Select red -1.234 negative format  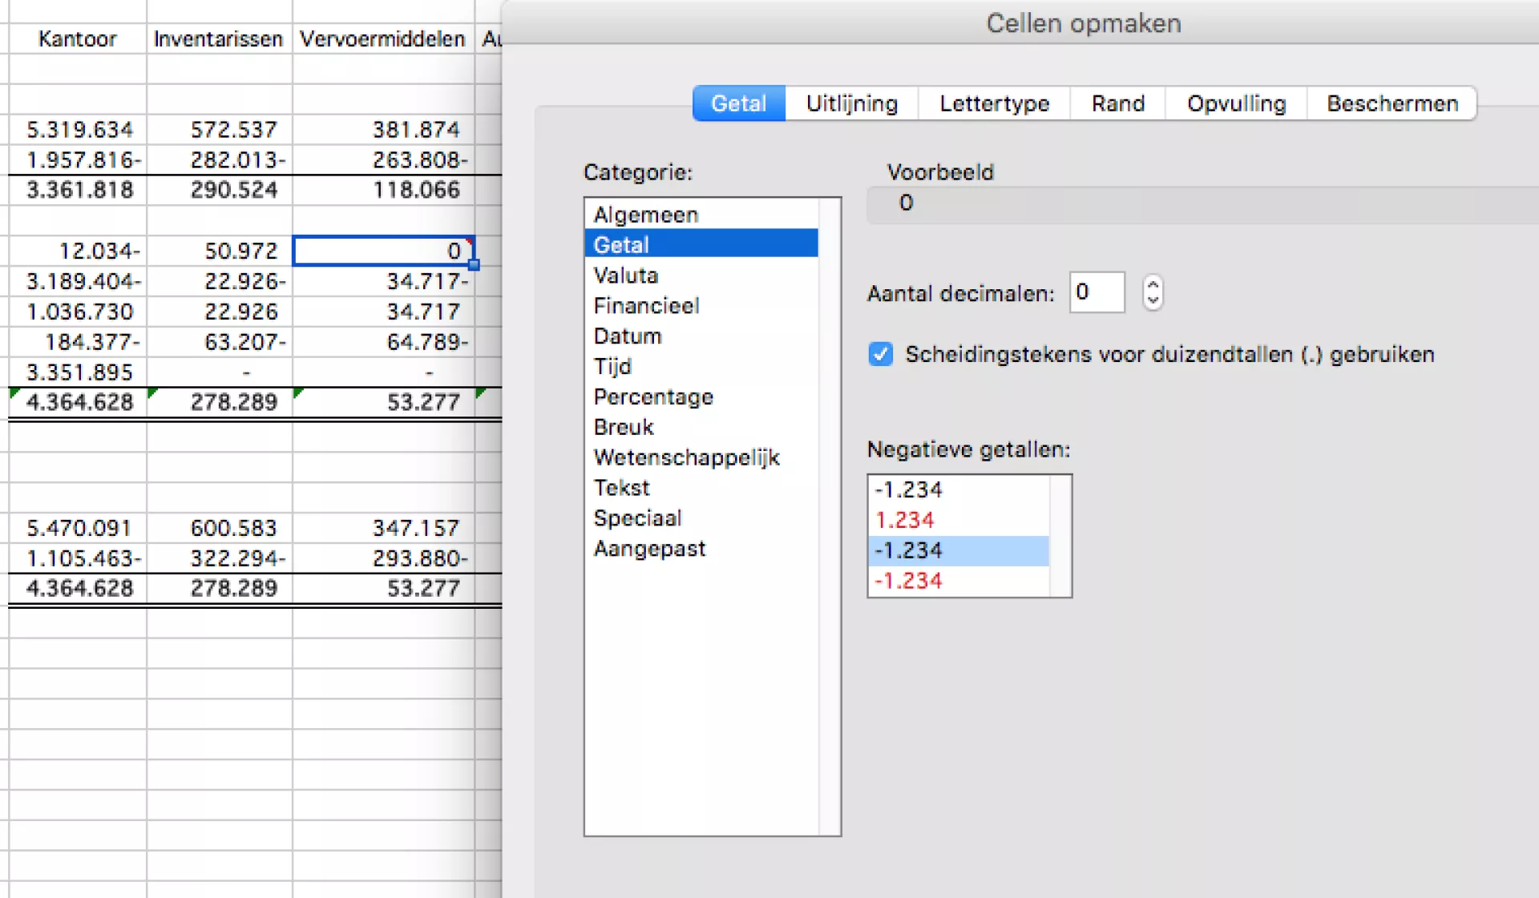tap(908, 581)
